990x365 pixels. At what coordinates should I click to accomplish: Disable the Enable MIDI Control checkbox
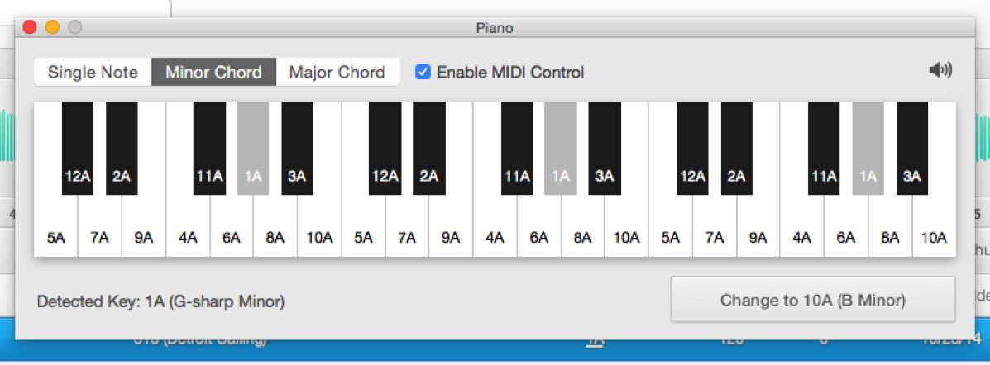click(x=423, y=72)
